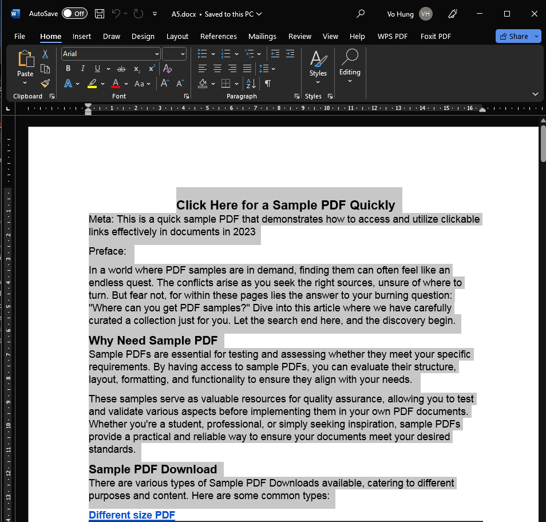The image size is (546, 522).
Task: Toggle Underline formatting
Action: coord(97,69)
